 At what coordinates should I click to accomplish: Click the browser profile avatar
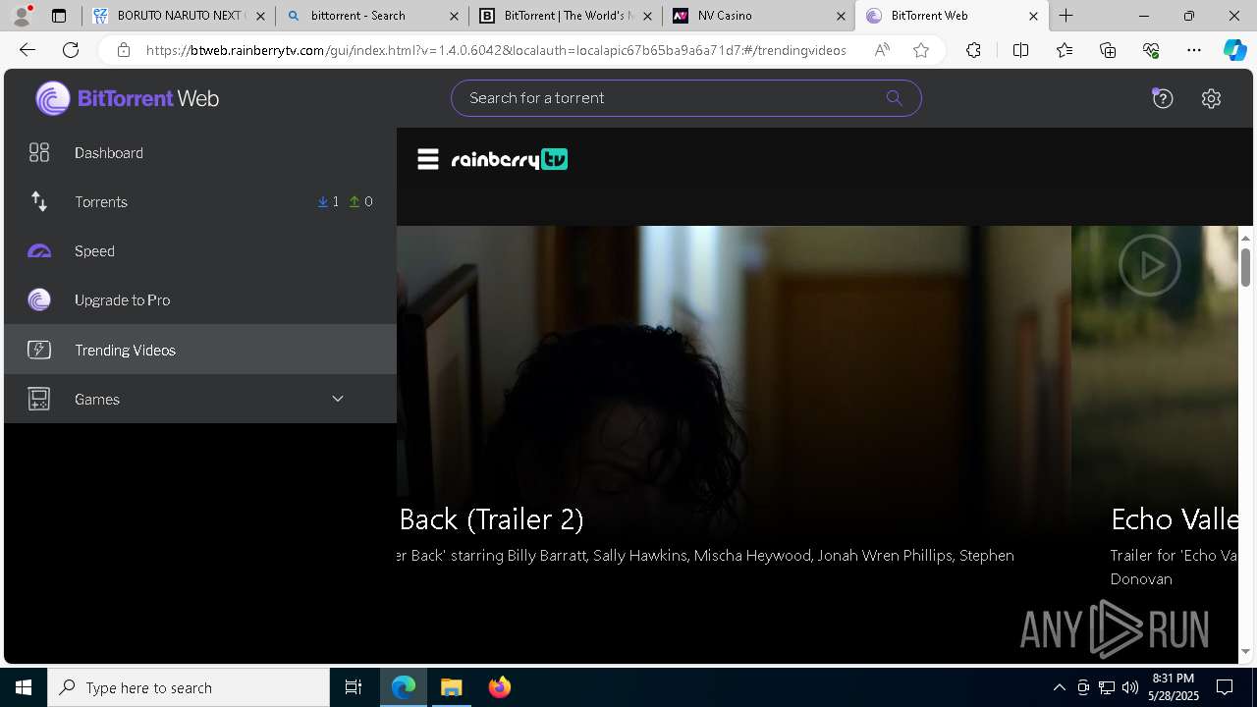(x=22, y=16)
